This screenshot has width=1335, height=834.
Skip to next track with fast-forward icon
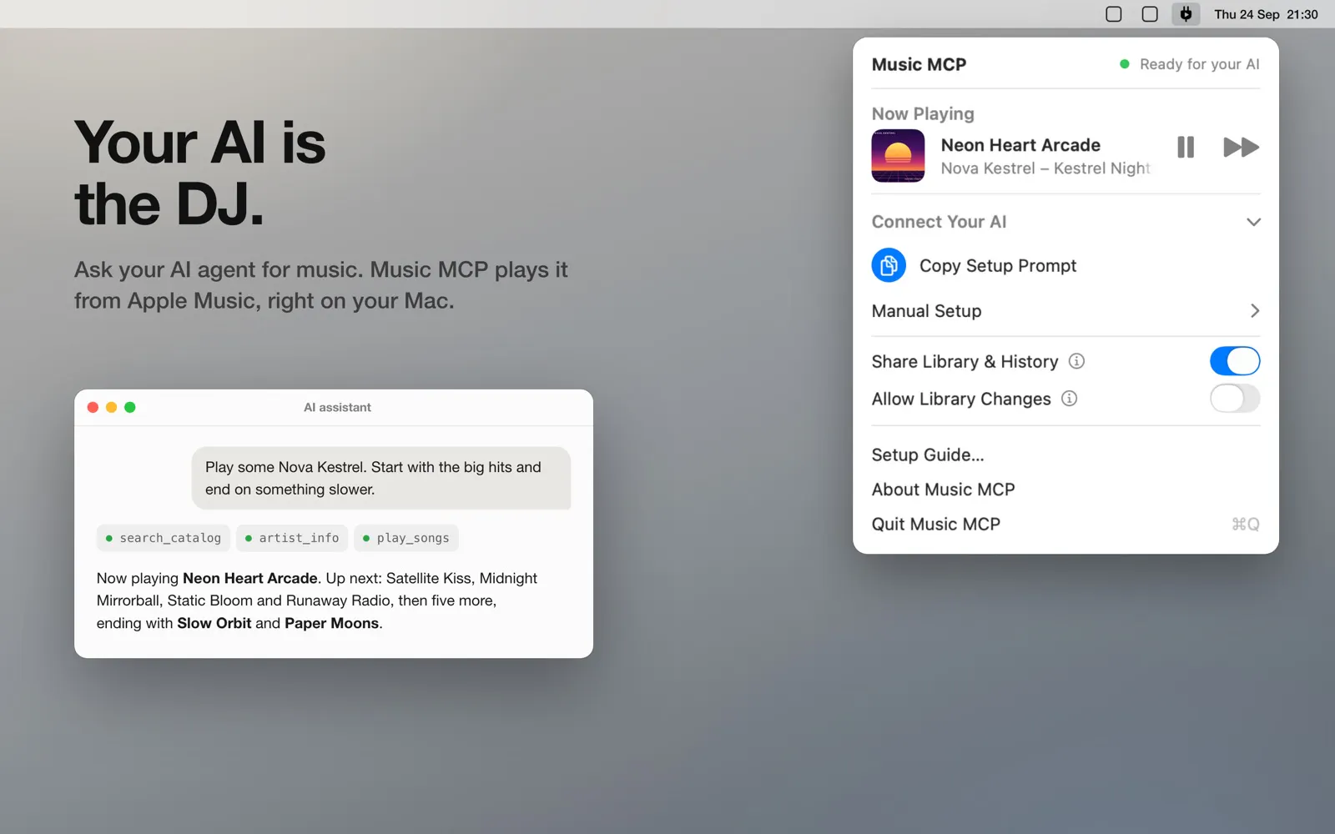pyautogui.click(x=1241, y=148)
